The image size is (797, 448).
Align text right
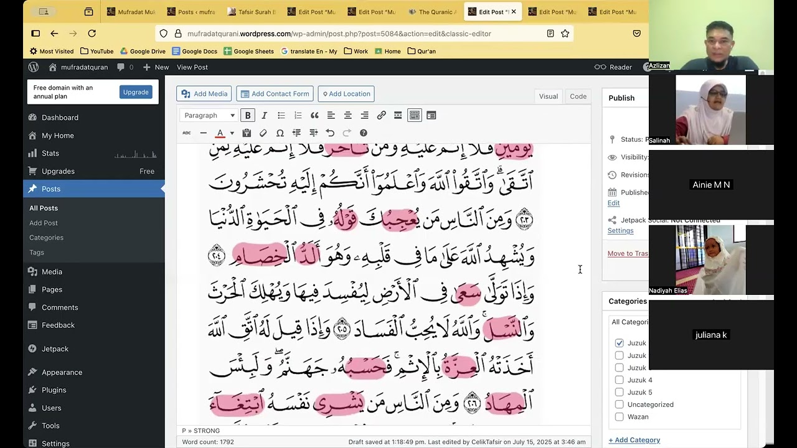tap(365, 115)
